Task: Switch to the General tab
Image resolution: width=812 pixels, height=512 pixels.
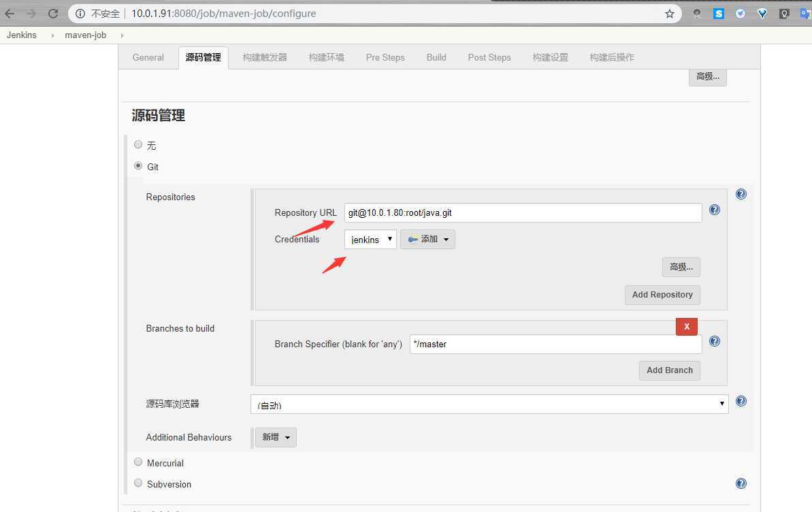Action: 148,57
